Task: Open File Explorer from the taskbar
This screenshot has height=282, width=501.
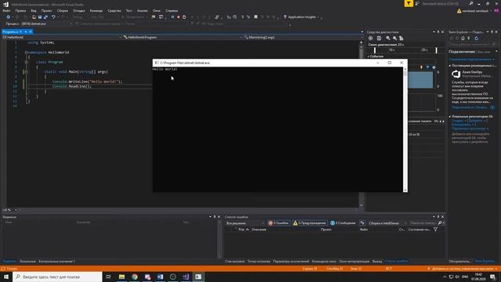Action: (x=122, y=277)
